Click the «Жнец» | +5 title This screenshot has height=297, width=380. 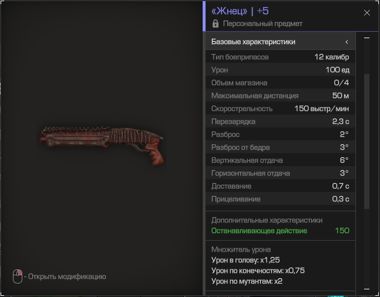240,11
